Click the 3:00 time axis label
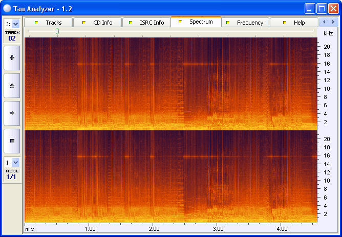This screenshot has width=342, height=237. coord(218,229)
